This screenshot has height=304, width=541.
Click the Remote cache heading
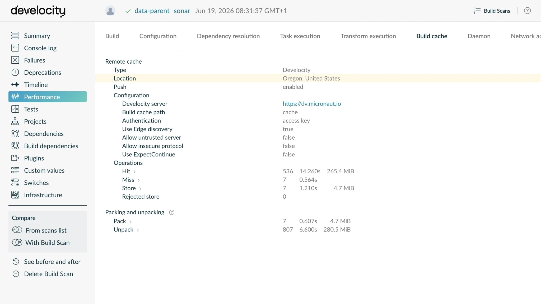click(x=123, y=61)
